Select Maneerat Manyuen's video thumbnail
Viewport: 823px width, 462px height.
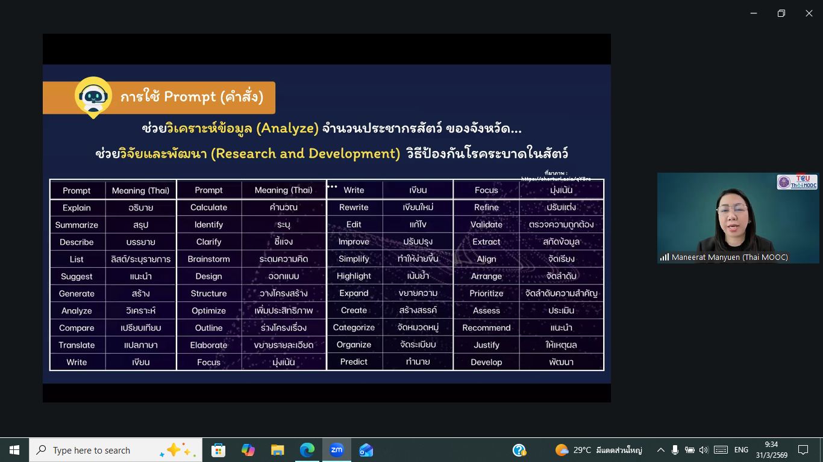tap(737, 217)
